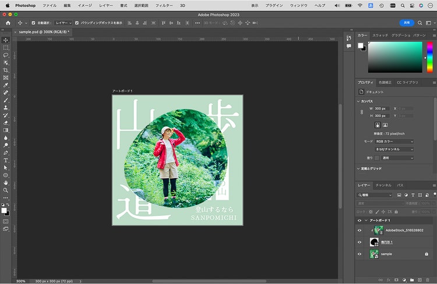Select the Brush tool

pos(6,100)
